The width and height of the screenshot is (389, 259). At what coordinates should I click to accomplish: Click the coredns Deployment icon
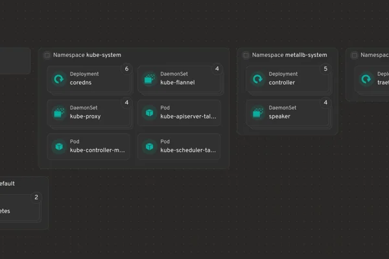tap(58, 79)
